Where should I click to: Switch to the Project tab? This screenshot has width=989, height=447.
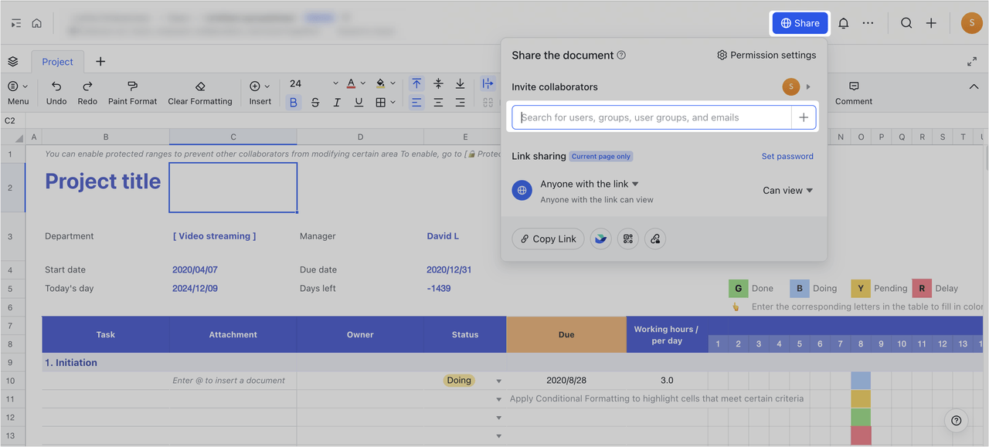coord(57,61)
